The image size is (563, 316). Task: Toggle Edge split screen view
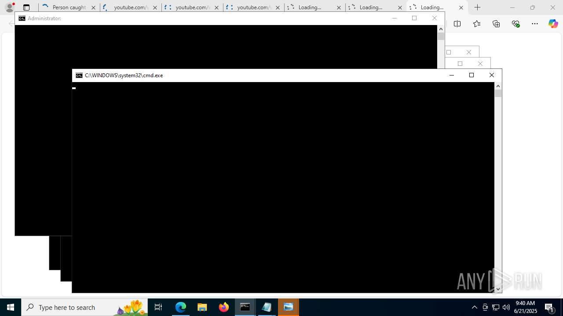[457, 24]
